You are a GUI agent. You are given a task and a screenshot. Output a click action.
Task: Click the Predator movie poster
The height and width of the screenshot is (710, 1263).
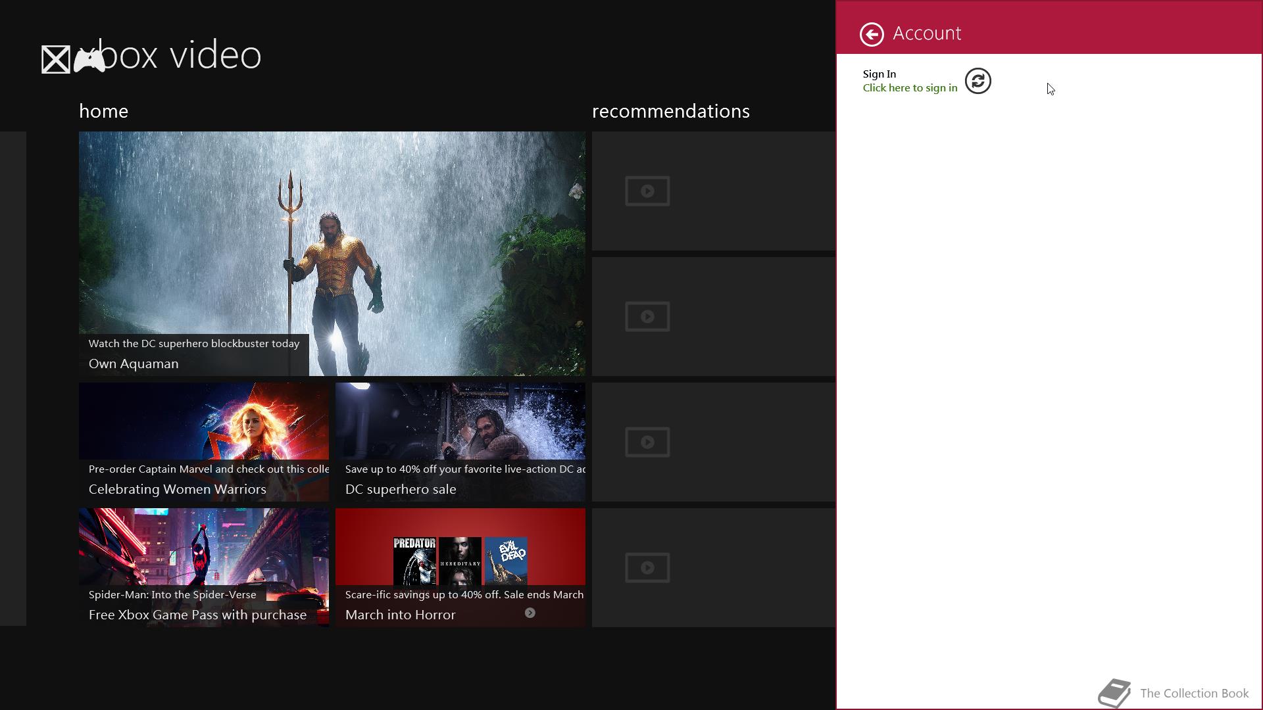pos(414,561)
